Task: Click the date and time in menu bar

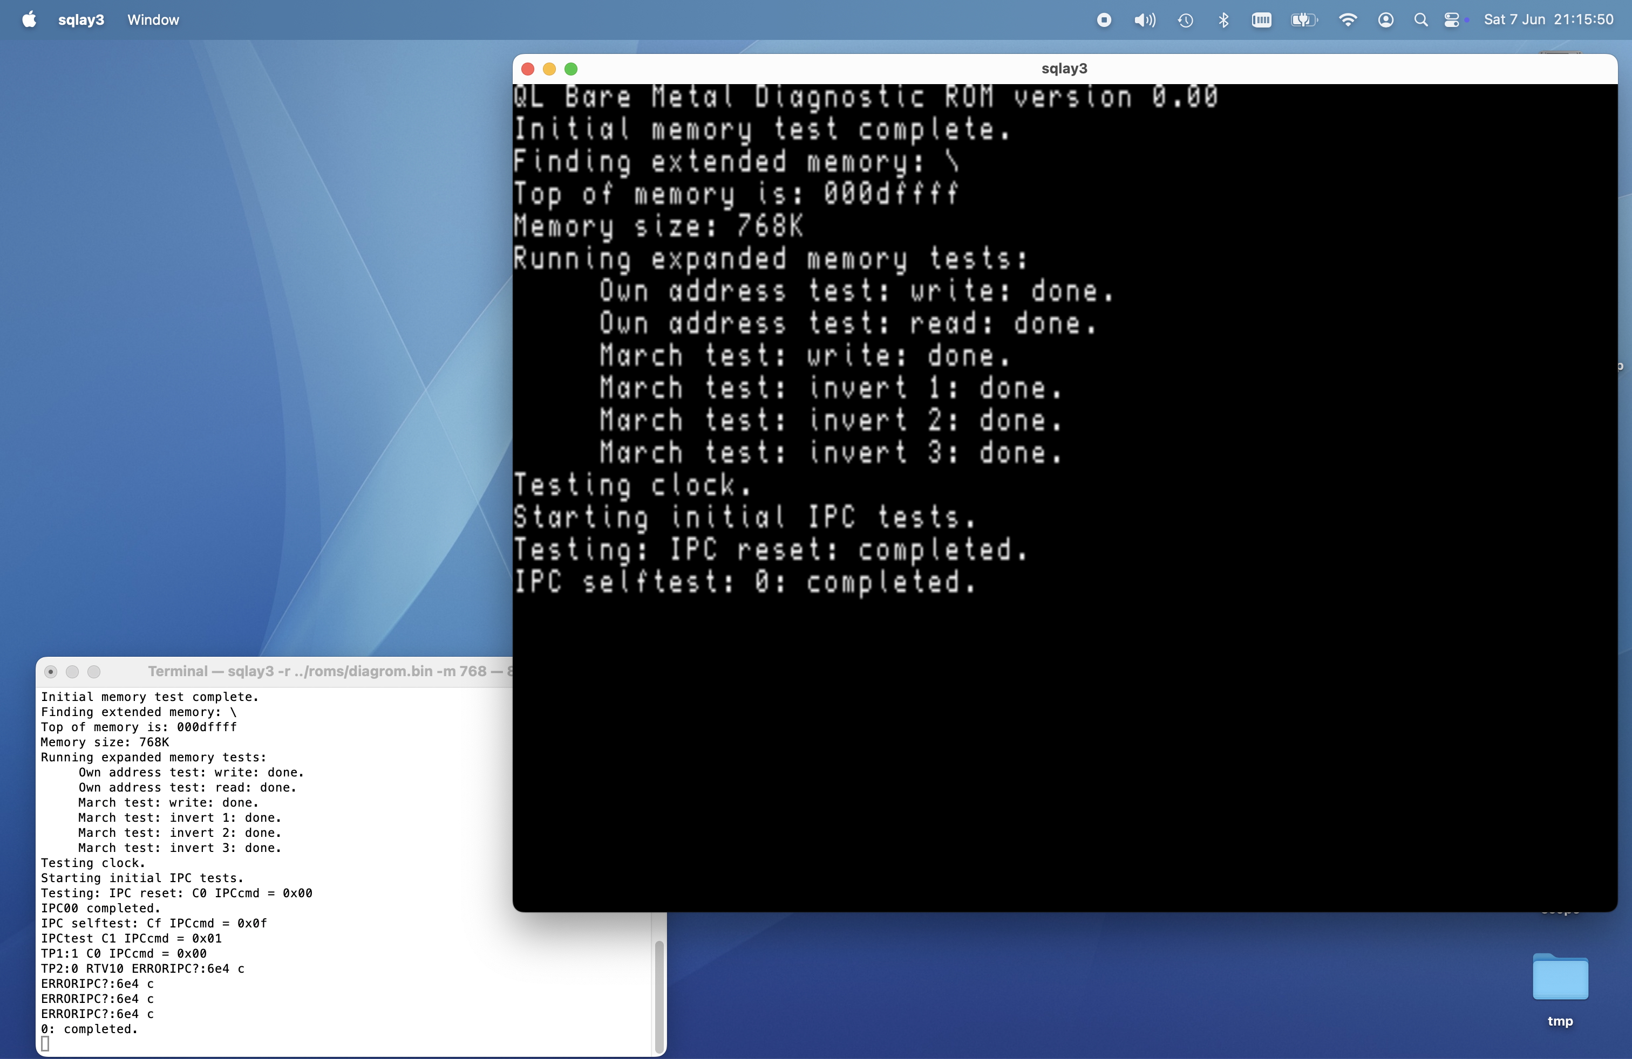Action: (1548, 19)
